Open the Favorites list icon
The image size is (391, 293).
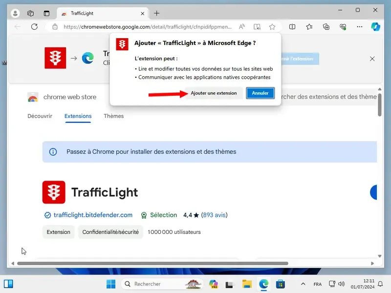pyautogui.click(x=309, y=27)
